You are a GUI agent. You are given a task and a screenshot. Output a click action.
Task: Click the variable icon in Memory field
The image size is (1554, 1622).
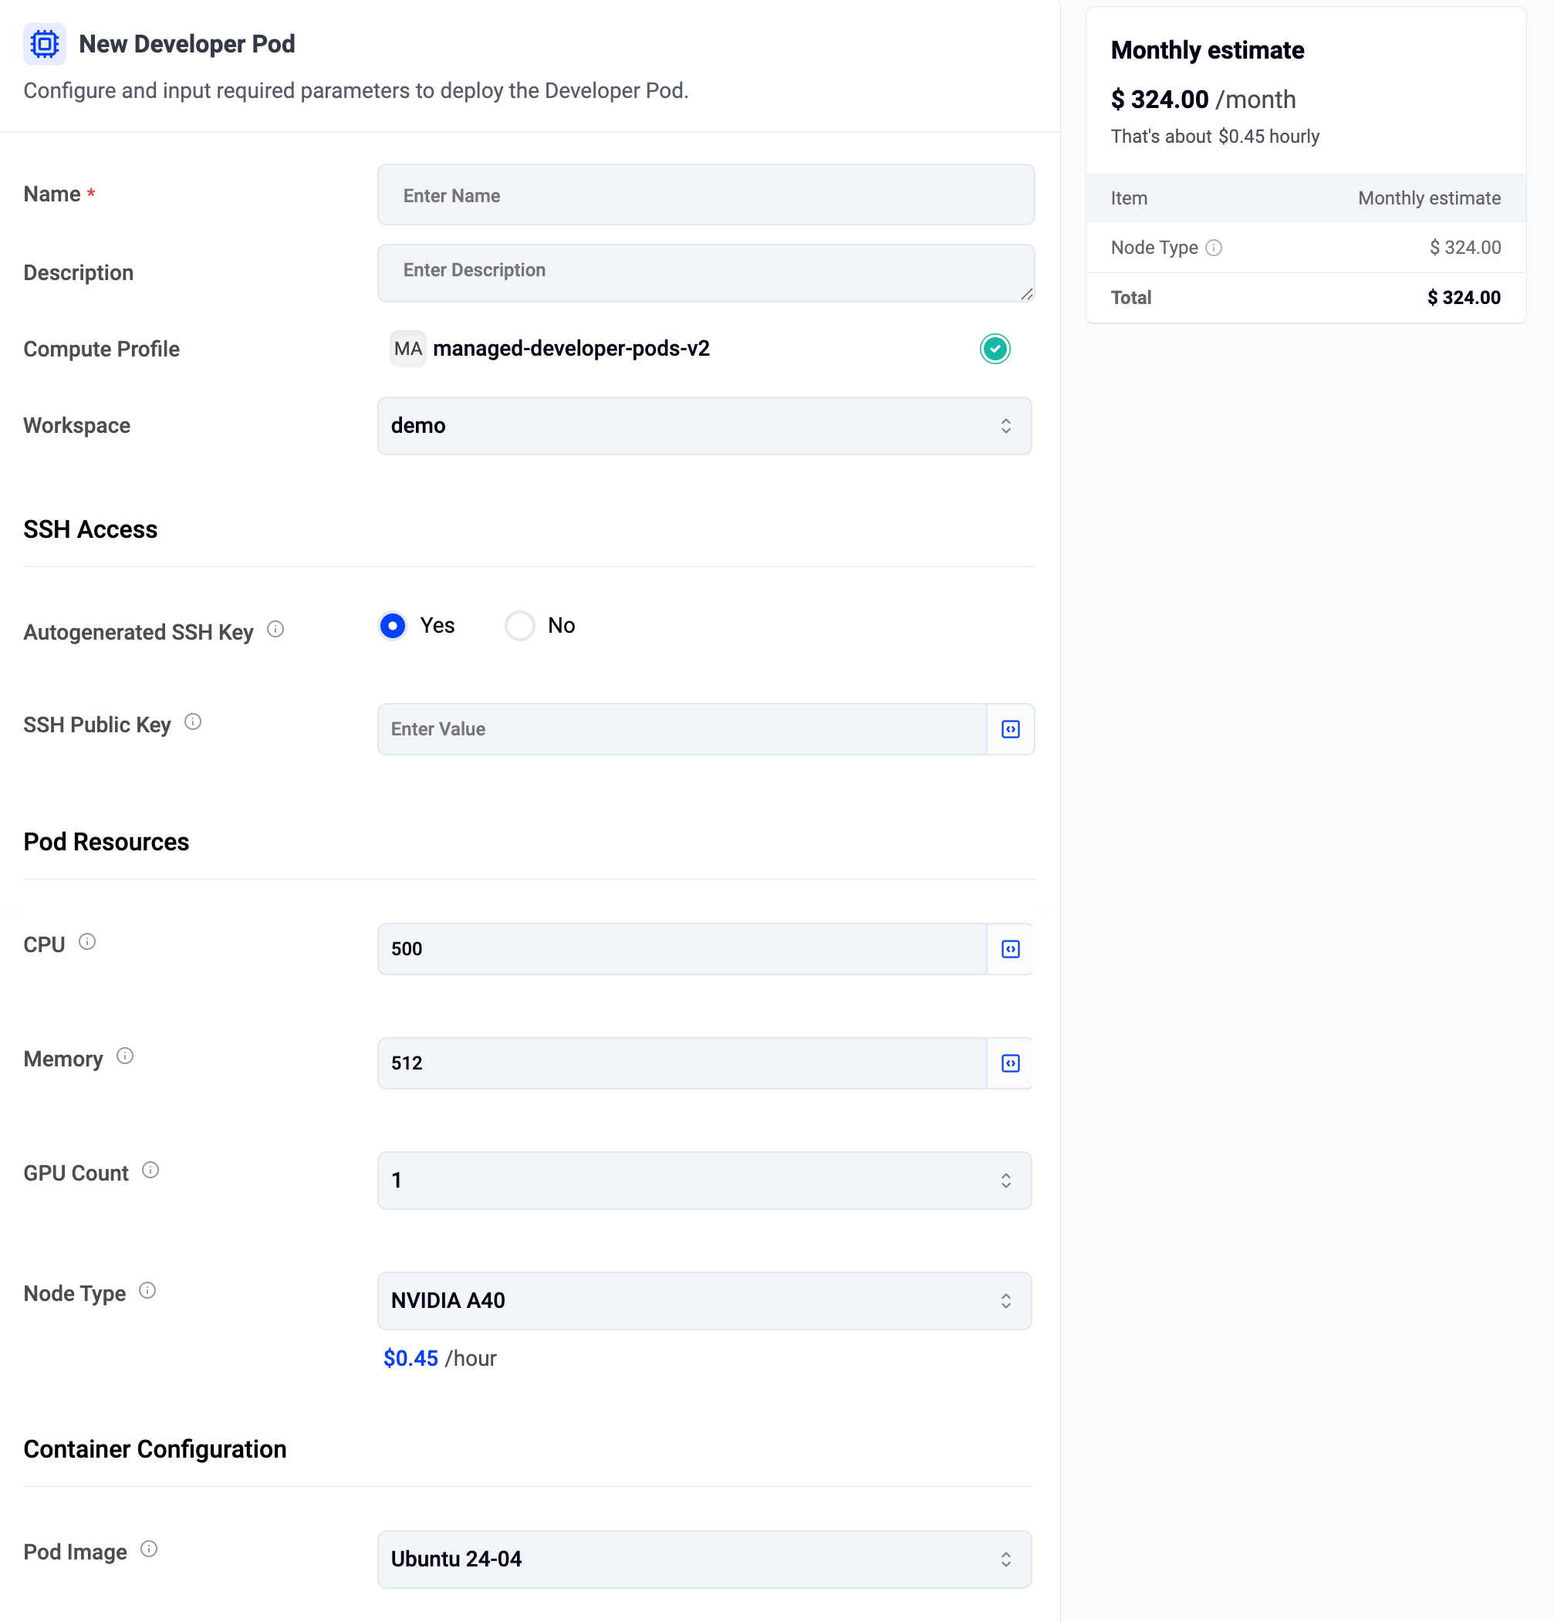click(x=1010, y=1063)
